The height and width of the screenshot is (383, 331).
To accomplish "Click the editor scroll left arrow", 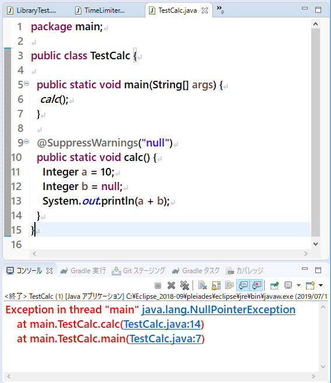I will 34,253.
